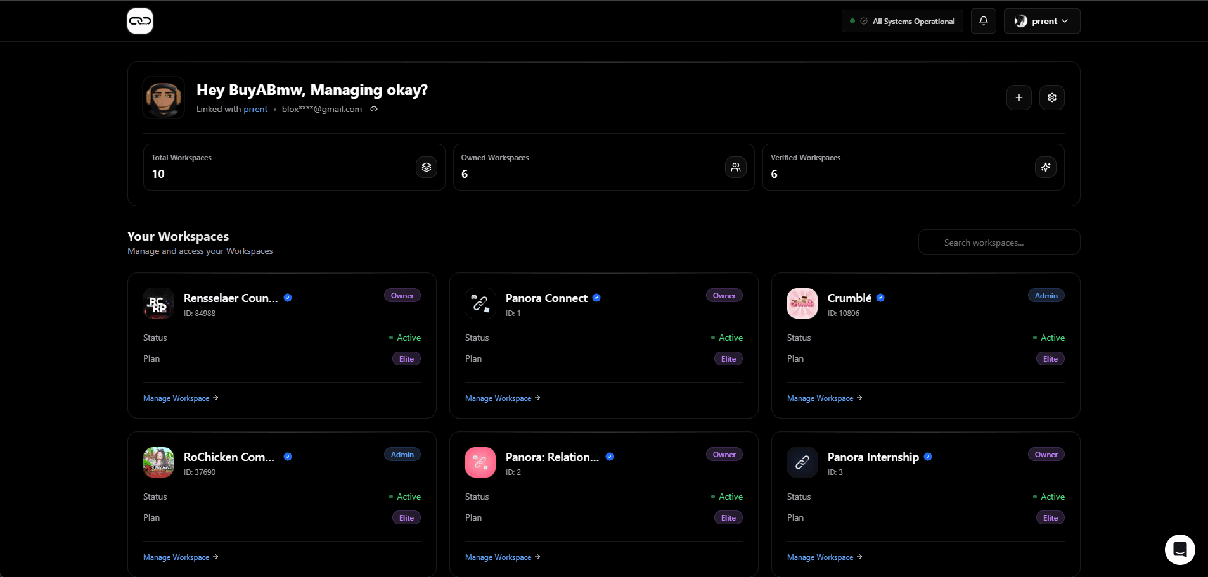Viewport: 1208px width, 577px height.
Task: Click the Crumblé workspace thumbnail
Action: pyautogui.click(x=802, y=303)
